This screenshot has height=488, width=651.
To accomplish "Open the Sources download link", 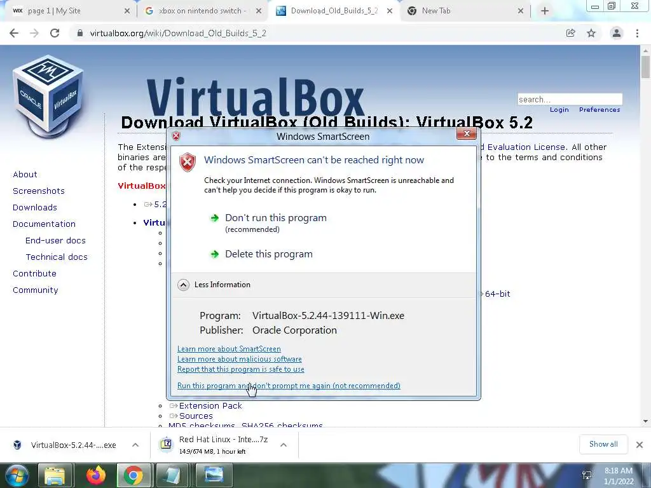I will pyautogui.click(x=196, y=416).
